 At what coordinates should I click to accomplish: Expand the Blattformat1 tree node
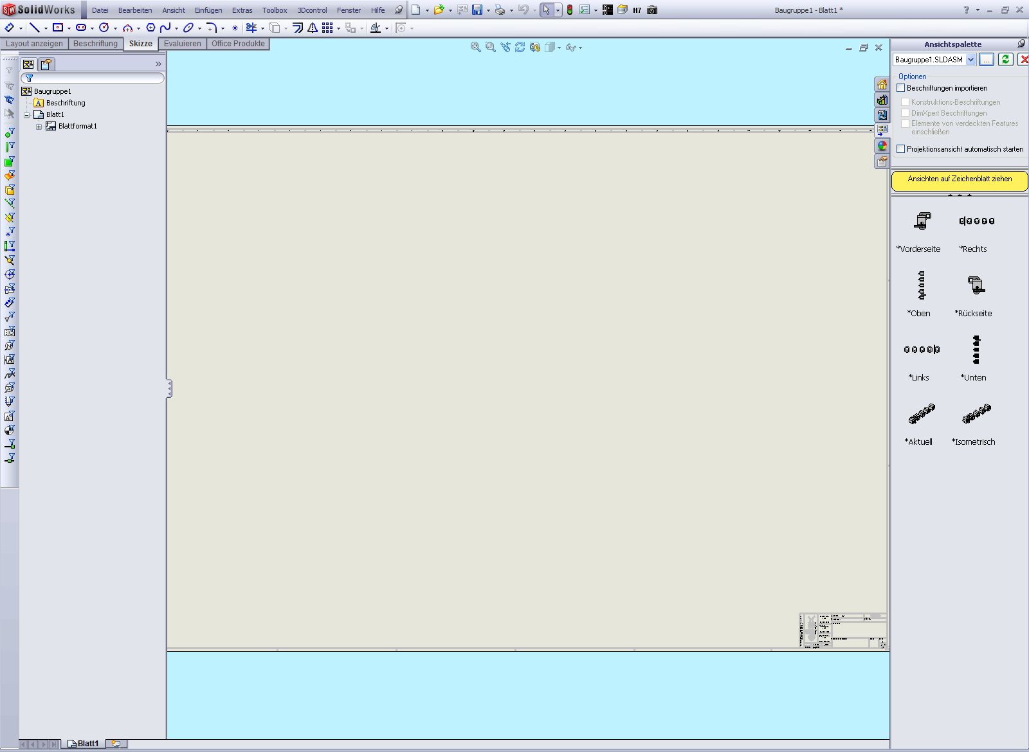click(39, 127)
